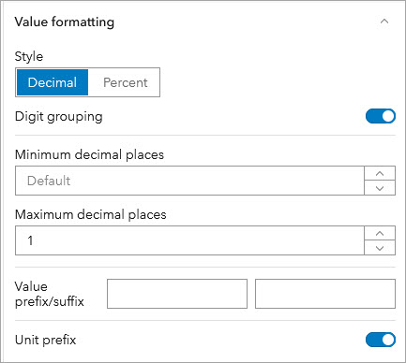Click the Maximum decimal places label

coord(91,214)
